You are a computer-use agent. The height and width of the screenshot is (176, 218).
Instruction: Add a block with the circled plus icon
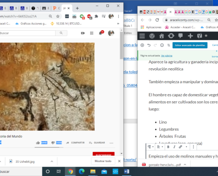point(142,45)
